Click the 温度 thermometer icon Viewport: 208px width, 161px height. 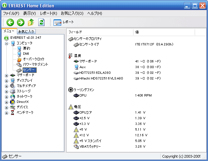pyautogui.click(x=71, y=56)
